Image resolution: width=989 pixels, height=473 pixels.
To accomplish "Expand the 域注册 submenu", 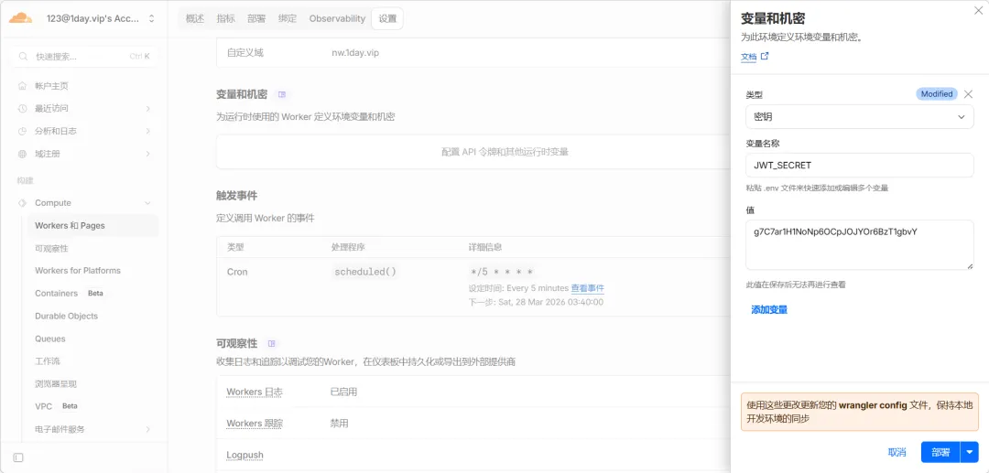I will click(148, 155).
